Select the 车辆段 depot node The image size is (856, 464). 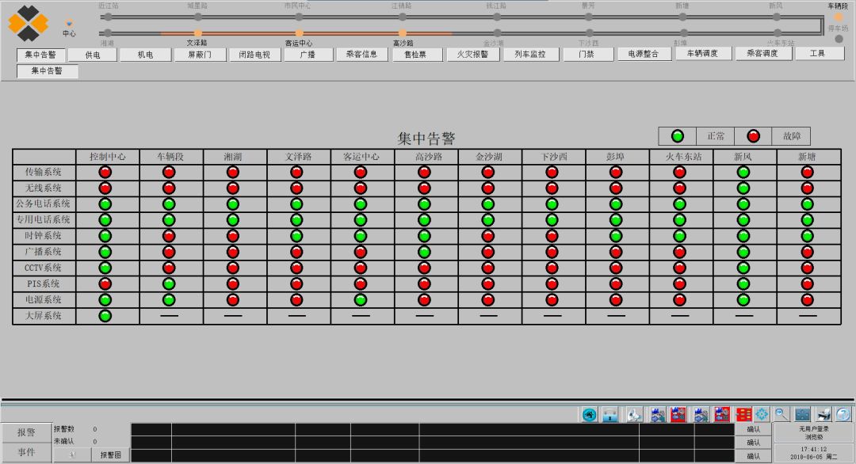point(839,17)
